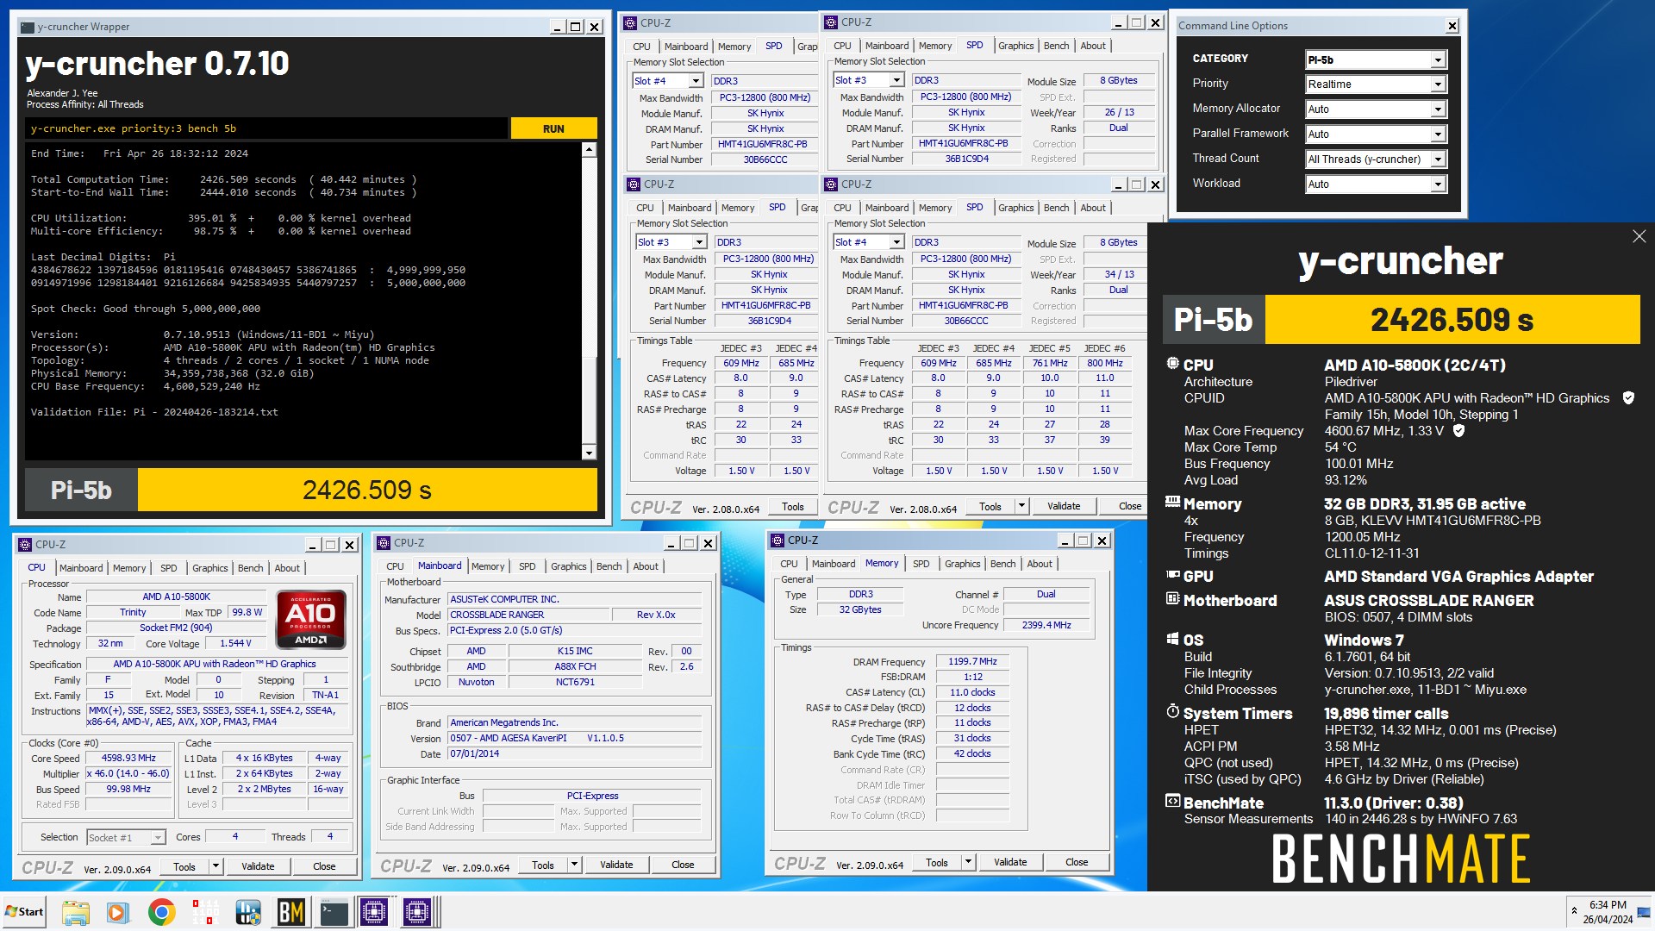The width and height of the screenshot is (1655, 931).
Task: Expand Tools arrow in CPU-Z Memory window
Action: tap(969, 862)
